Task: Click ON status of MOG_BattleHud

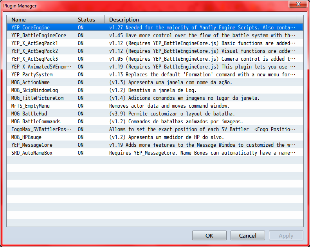Action: click(x=81, y=114)
